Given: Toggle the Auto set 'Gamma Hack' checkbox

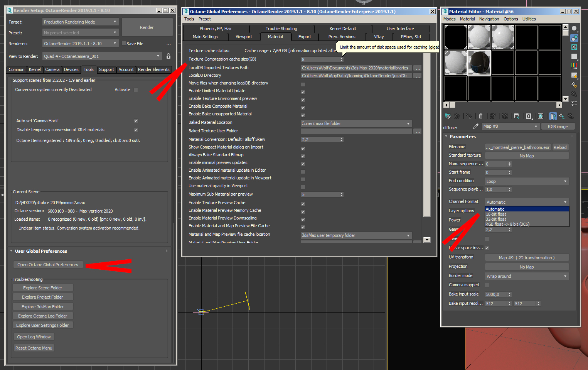Looking at the screenshot, I should [136, 121].
